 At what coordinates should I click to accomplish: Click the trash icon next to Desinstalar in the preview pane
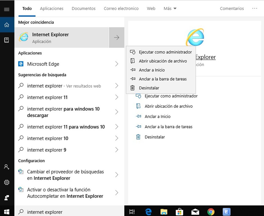tap(138, 137)
